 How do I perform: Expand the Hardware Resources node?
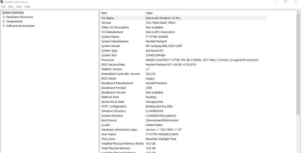4,17
